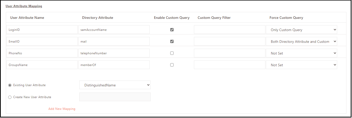The width and height of the screenshot is (352, 118).
Task: Click the mail directory attribute field
Action: tap(114, 41)
